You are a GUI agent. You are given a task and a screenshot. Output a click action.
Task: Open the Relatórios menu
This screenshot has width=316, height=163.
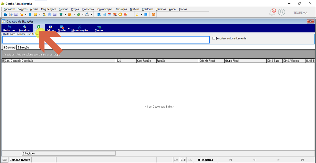point(147,9)
